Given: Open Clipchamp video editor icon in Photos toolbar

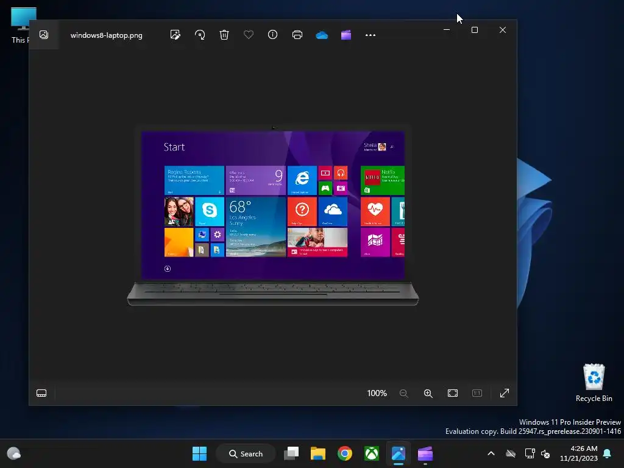Looking at the screenshot, I should click(x=346, y=35).
